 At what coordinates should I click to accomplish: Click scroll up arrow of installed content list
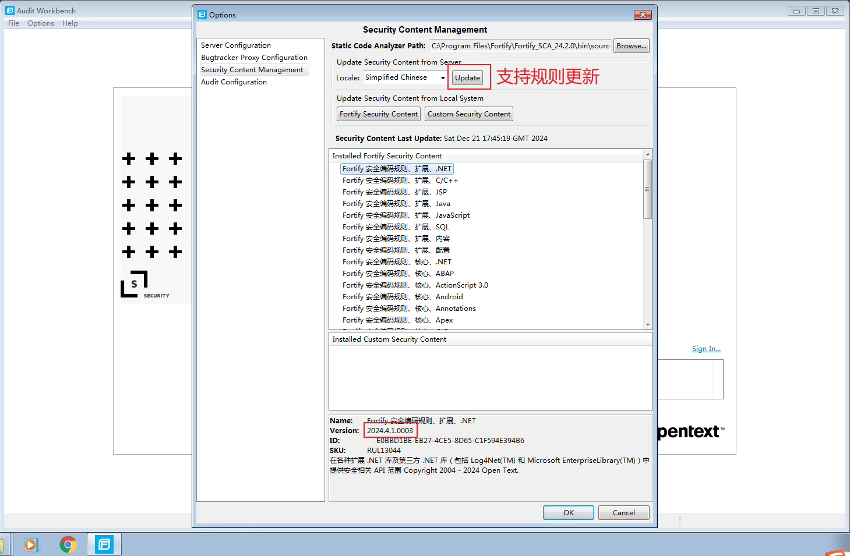point(648,154)
